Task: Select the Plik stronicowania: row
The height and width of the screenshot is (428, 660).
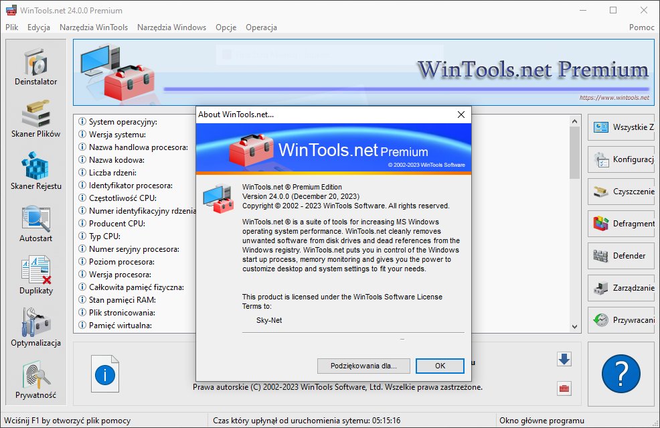Action: [117, 313]
